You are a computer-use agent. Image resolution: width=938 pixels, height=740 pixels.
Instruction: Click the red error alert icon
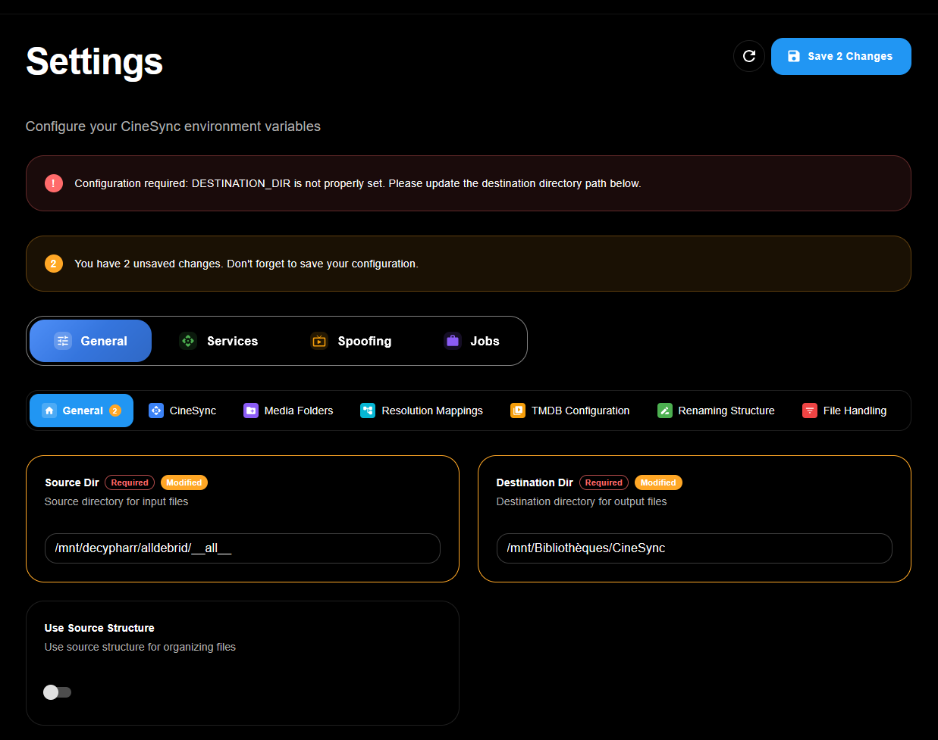pos(54,183)
